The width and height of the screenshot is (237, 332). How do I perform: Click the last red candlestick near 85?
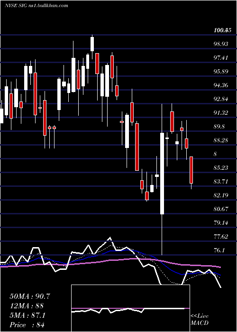[191, 170]
